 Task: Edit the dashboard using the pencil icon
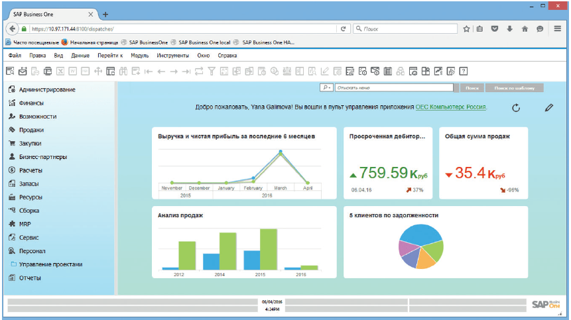click(549, 107)
